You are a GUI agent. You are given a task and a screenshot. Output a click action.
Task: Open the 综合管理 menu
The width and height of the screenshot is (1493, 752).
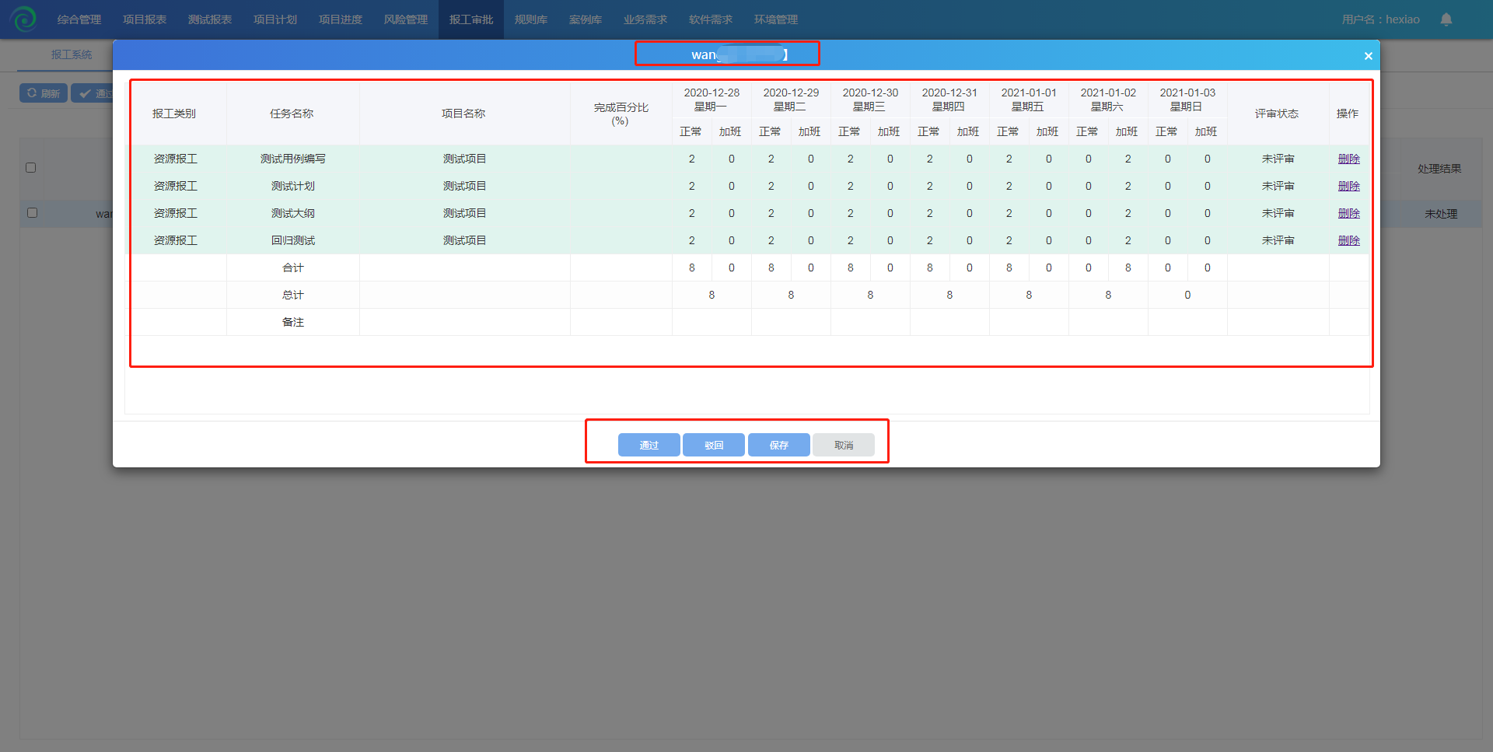tap(79, 19)
